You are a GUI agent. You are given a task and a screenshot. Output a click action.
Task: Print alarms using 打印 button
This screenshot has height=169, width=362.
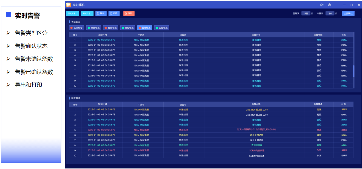pyautogui.click(x=114, y=13)
